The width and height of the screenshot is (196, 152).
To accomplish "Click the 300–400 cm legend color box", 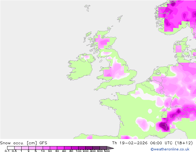I will coord(96,148).
